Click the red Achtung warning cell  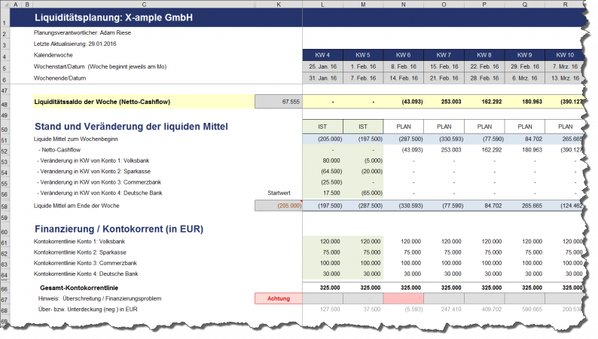point(279,298)
